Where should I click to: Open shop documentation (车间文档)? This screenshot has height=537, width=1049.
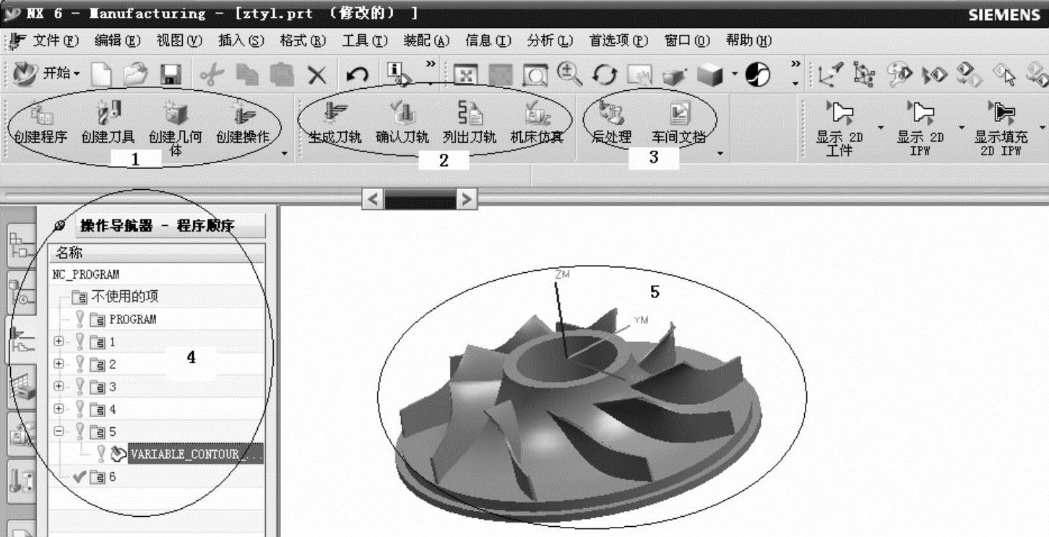point(678,121)
